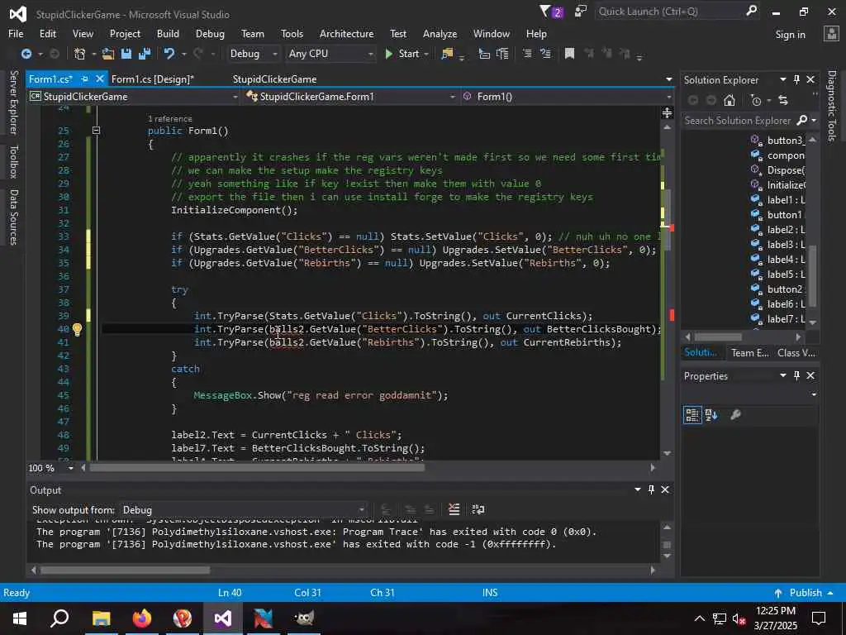Image resolution: width=846 pixels, height=635 pixels.
Task: Click the feedback icon in the title bar
Action: click(581, 12)
